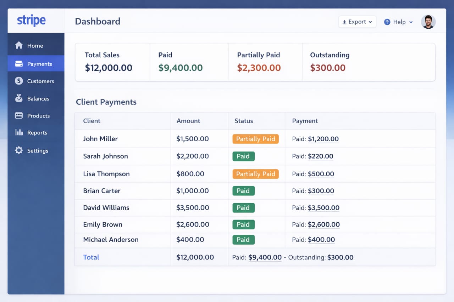
Task: Click John Miller's paid amount $1,200.00 link
Action: pos(323,139)
